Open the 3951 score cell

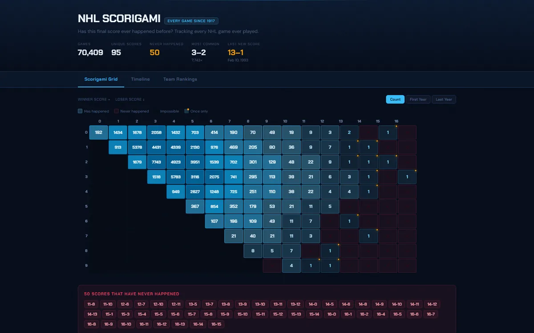195,162
